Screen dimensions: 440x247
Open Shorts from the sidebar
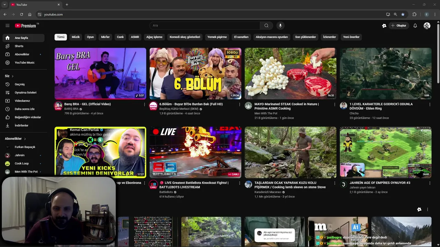click(x=23, y=46)
